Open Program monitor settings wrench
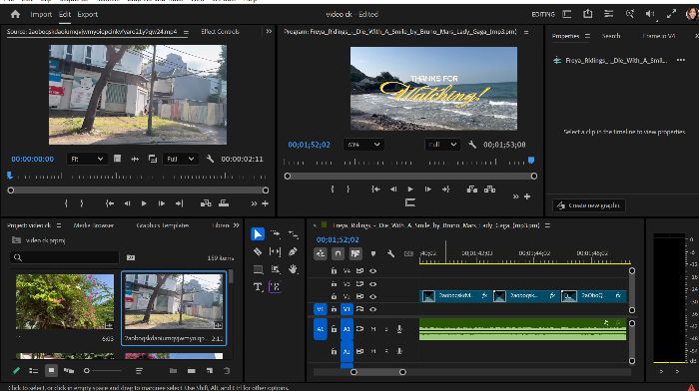This screenshot has width=699, height=391. (472, 145)
